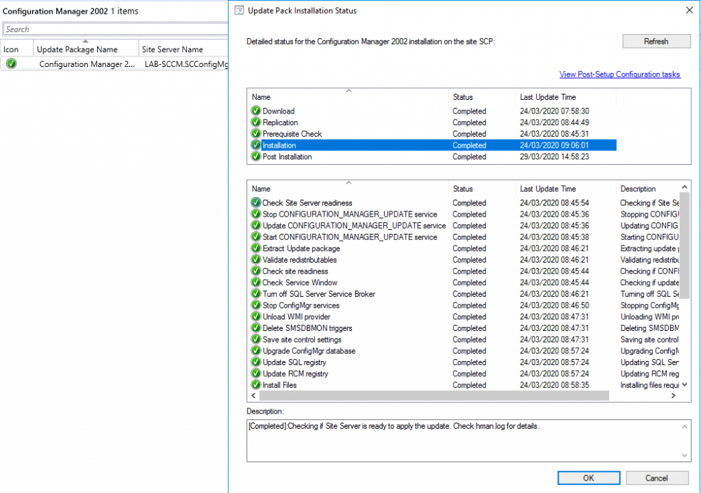Select the green status icon for Post Installation
This screenshot has width=701, height=493.
(x=255, y=157)
